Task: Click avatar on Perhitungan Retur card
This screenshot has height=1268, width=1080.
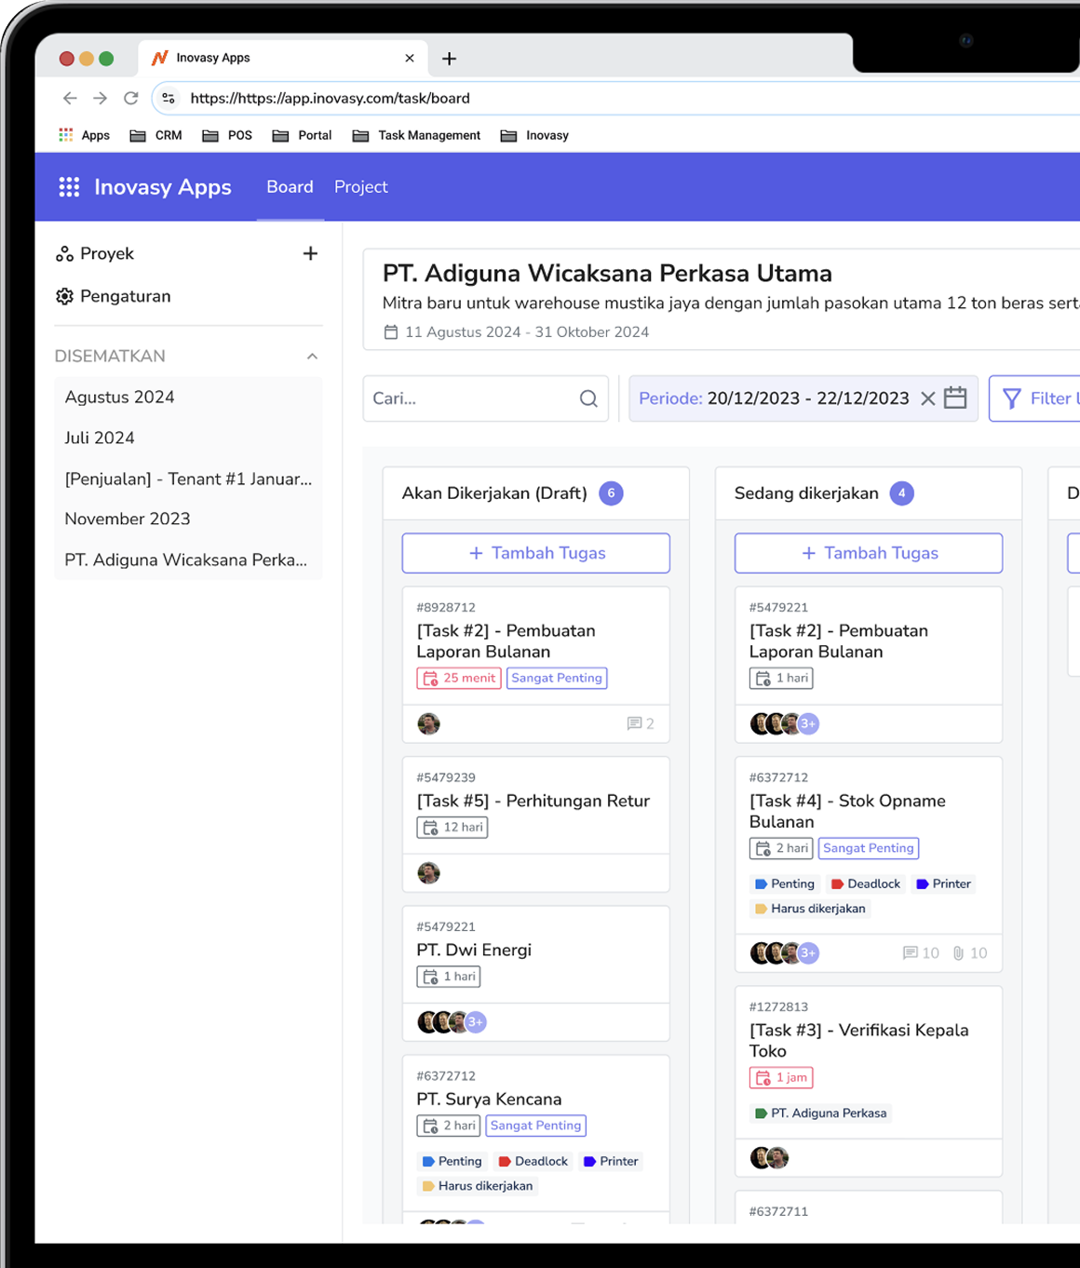Action: pyautogui.click(x=428, y=872)
